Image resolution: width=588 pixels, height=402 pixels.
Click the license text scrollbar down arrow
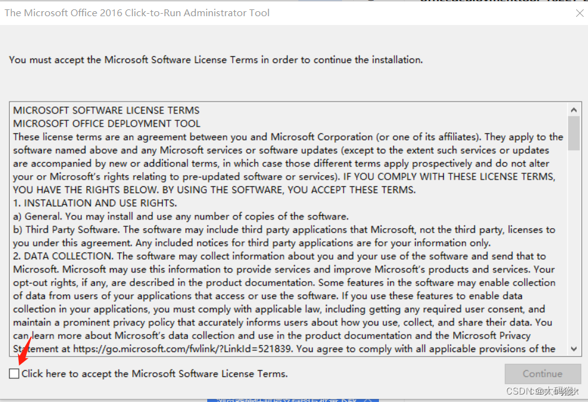[x=574, y=349]
